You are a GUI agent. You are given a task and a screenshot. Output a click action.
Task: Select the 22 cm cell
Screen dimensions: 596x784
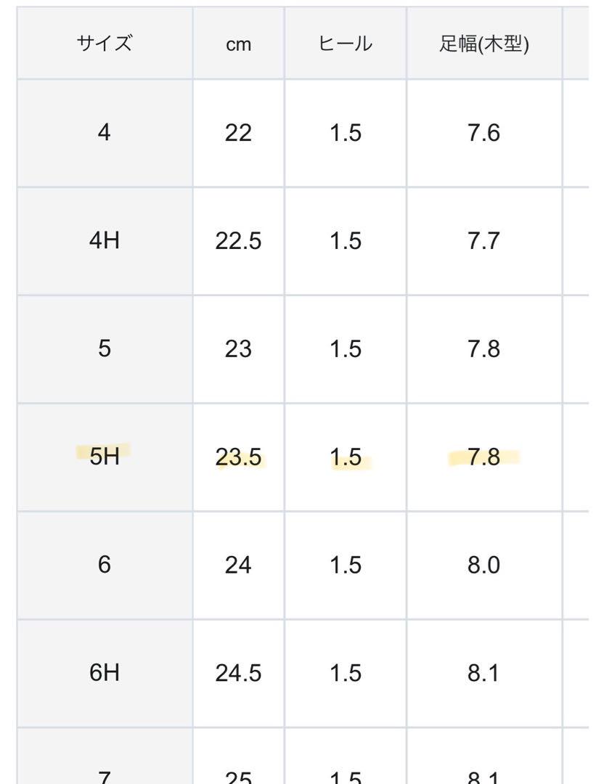coord(239,133)
